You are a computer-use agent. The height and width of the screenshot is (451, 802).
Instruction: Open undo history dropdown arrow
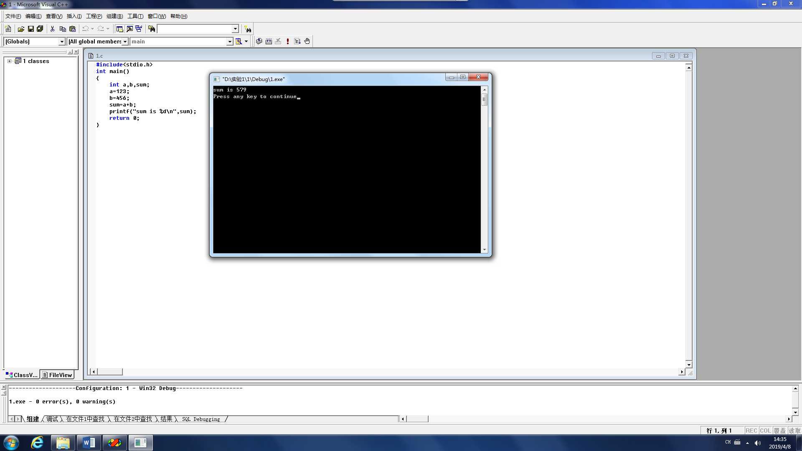tap(92, 29)
